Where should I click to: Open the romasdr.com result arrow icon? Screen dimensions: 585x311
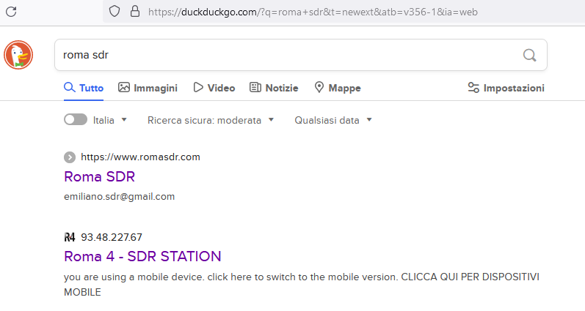pos(70,157)
